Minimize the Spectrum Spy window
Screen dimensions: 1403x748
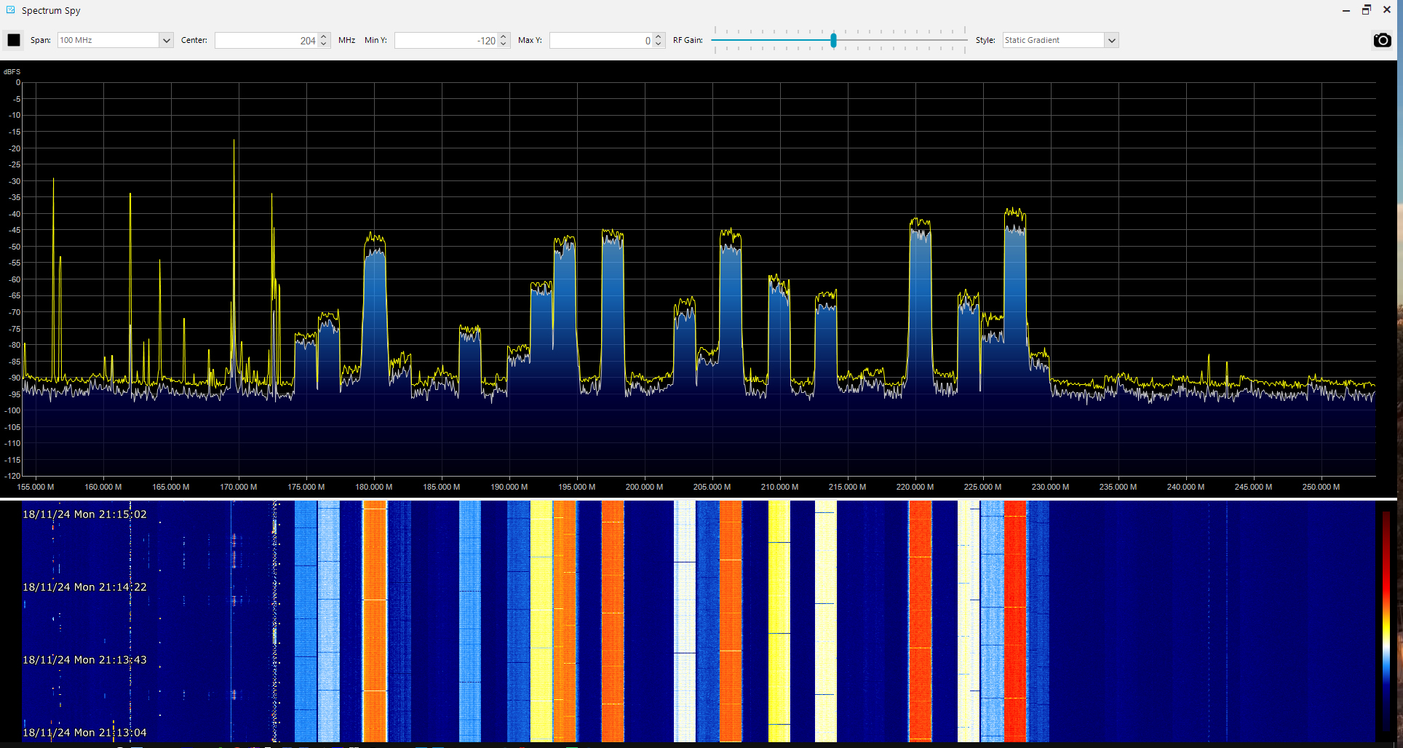1346,10
